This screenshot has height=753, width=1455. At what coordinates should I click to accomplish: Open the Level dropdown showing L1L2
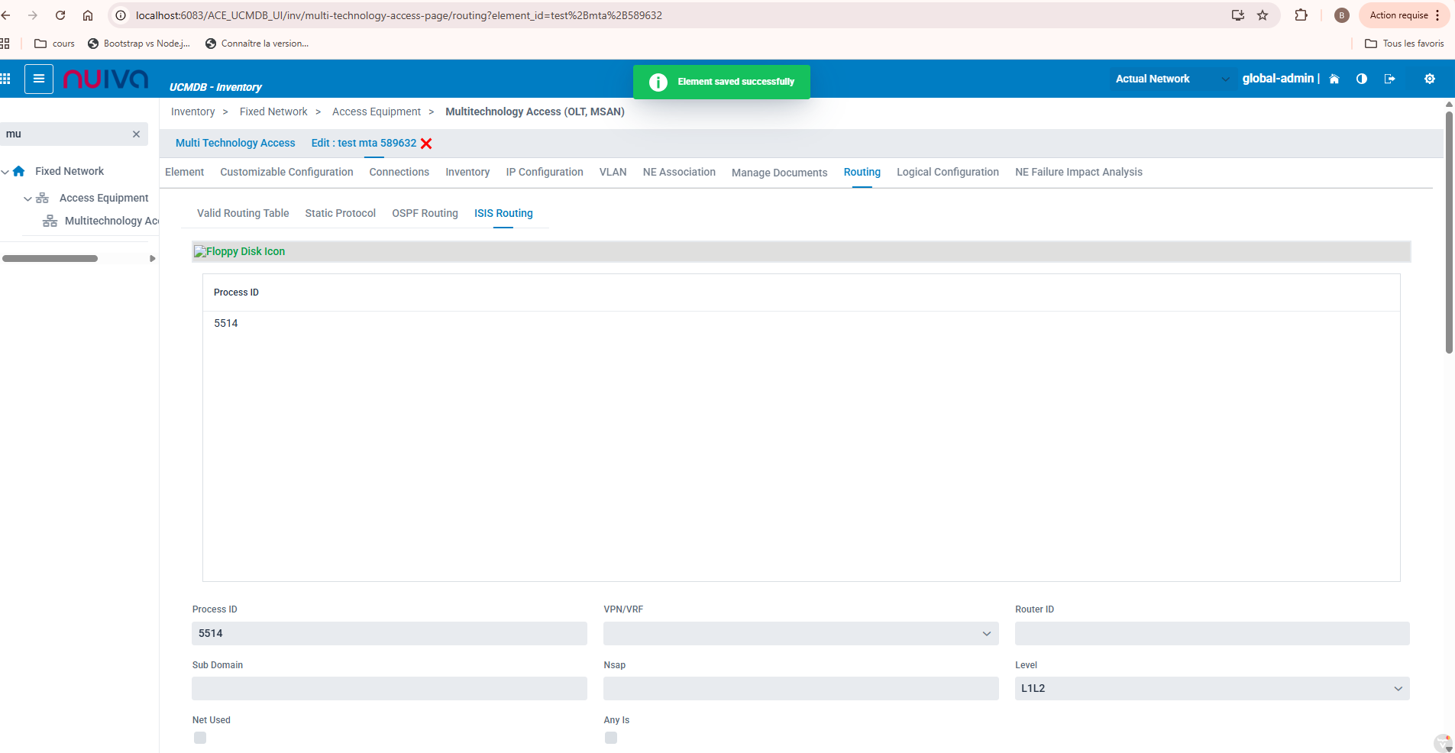click(1211, 688)
